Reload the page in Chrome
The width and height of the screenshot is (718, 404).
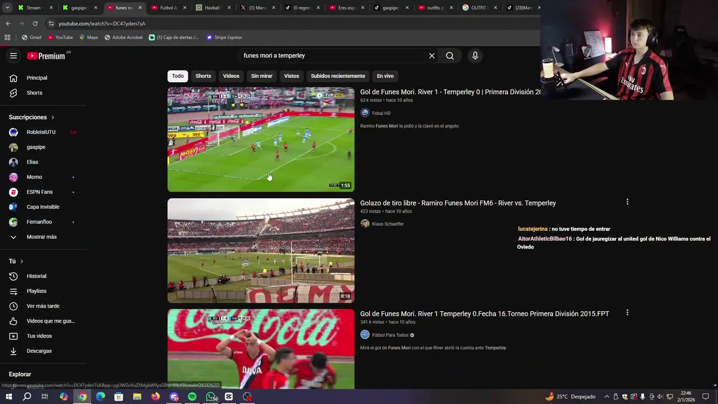(35, 24)
